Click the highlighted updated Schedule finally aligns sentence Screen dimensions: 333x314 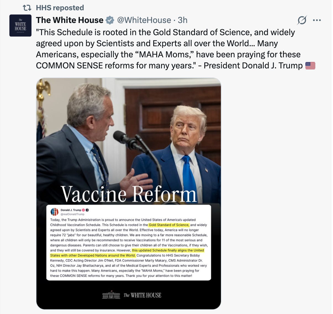(x=127, y=253)
